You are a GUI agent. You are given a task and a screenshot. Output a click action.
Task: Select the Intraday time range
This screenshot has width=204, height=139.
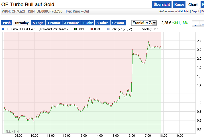22,23
